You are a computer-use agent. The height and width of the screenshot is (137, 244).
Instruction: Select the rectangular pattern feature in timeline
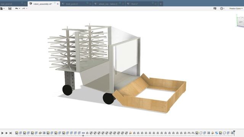(83, 133)
